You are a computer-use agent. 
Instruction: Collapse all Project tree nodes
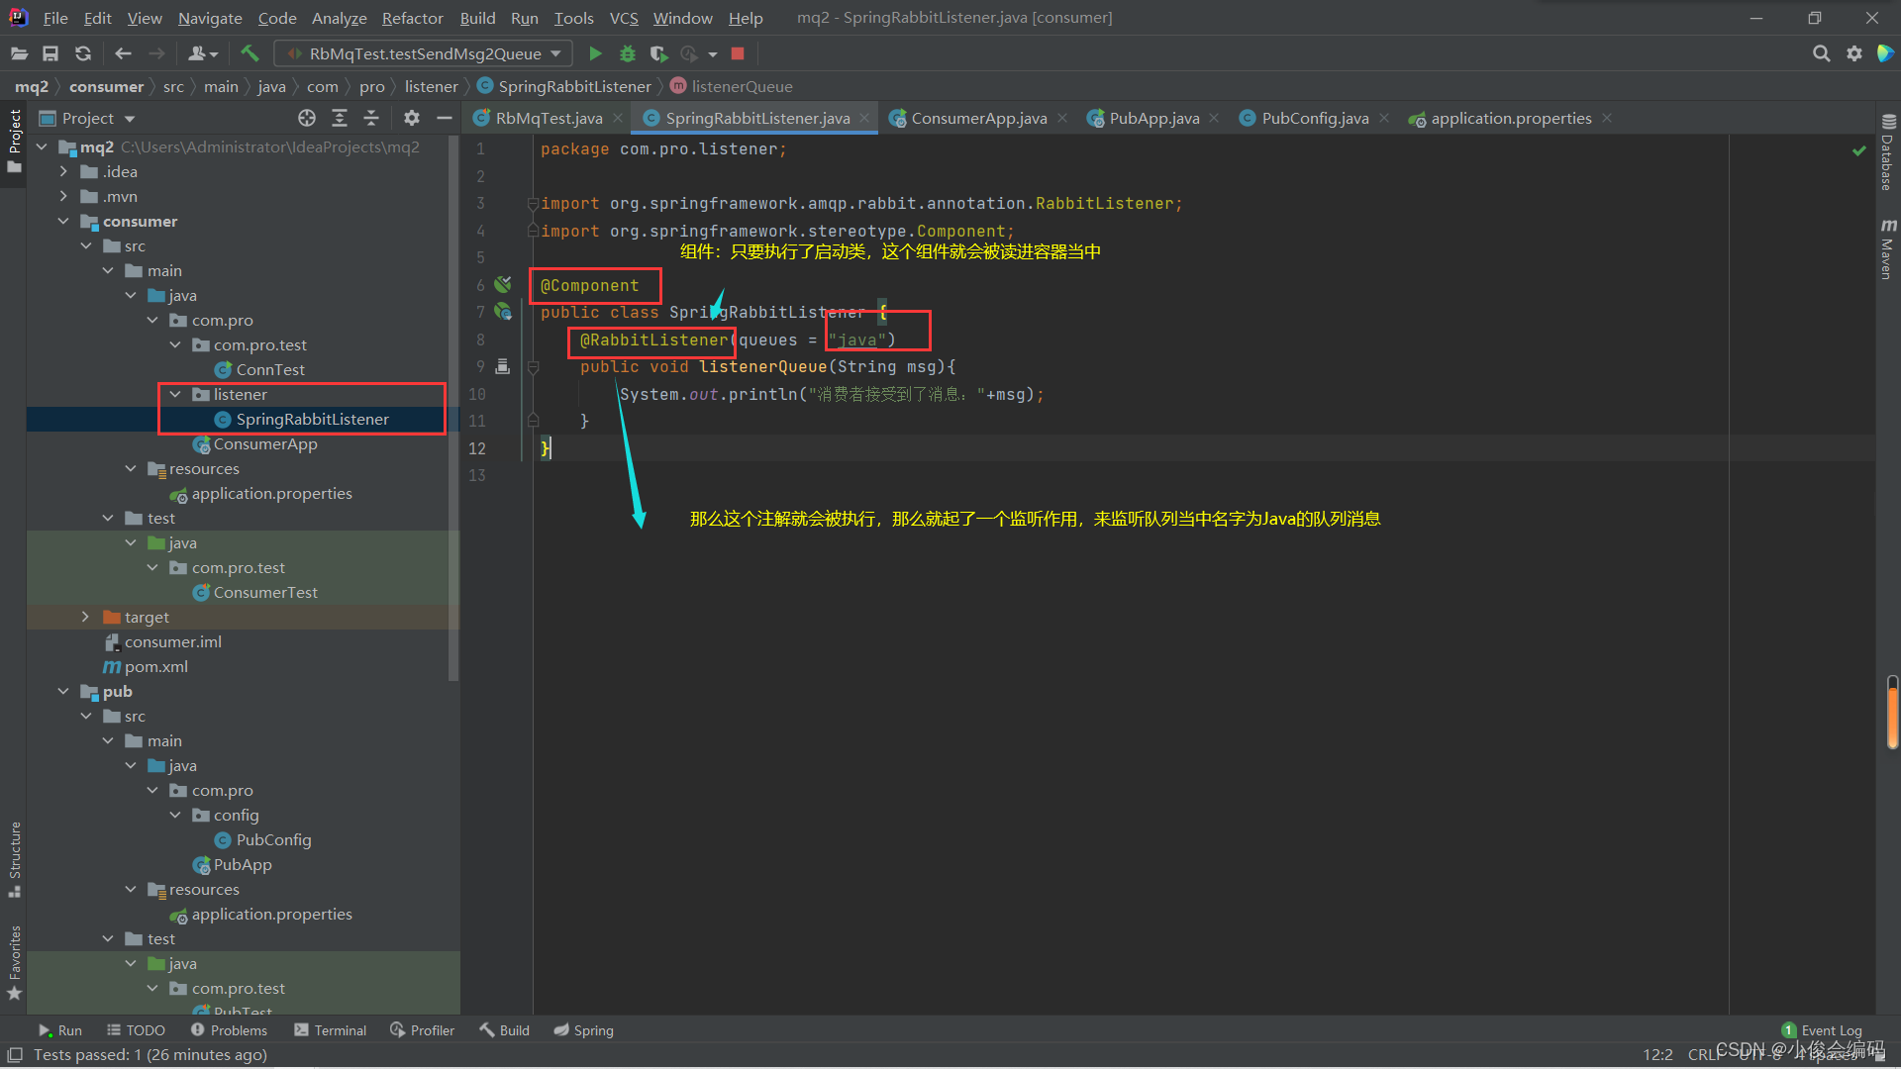(371, 118)
